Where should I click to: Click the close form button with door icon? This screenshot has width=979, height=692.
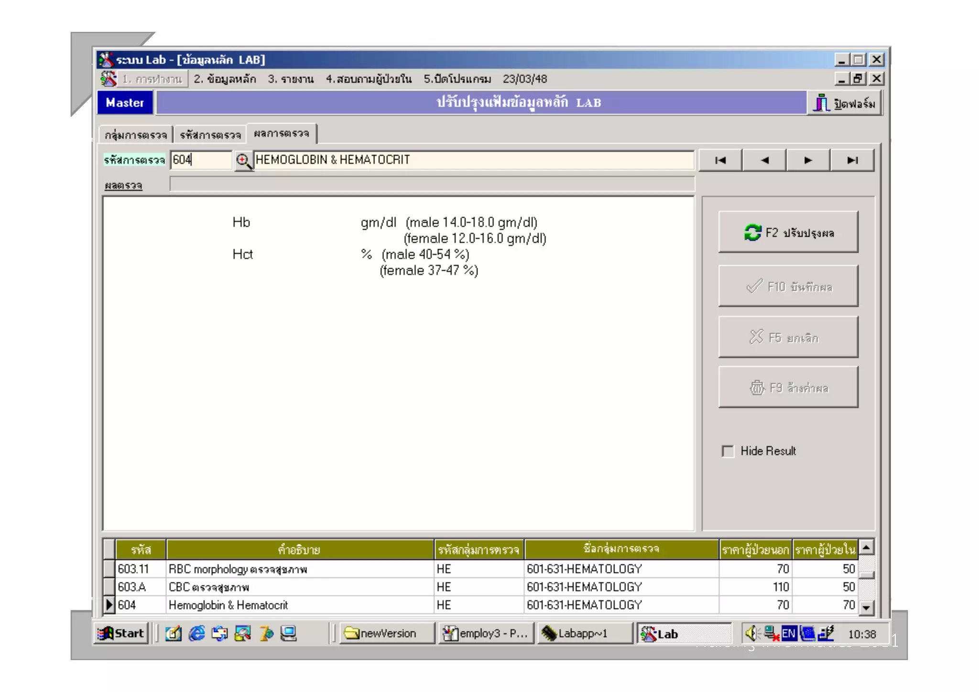pyautogui.click(x=845, y=103)
